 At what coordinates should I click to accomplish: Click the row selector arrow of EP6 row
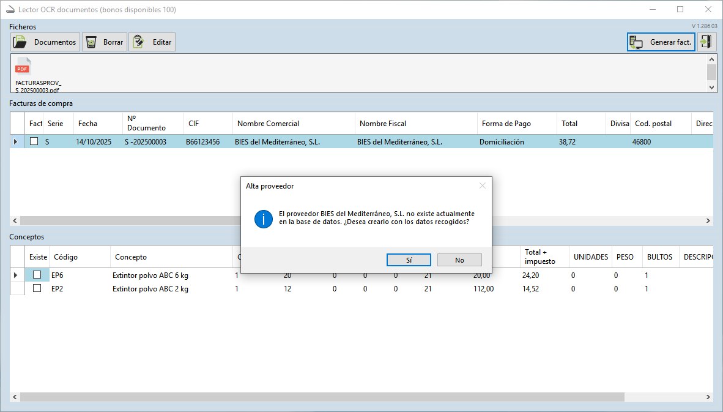pyautogui.click(x=16, y=275)
